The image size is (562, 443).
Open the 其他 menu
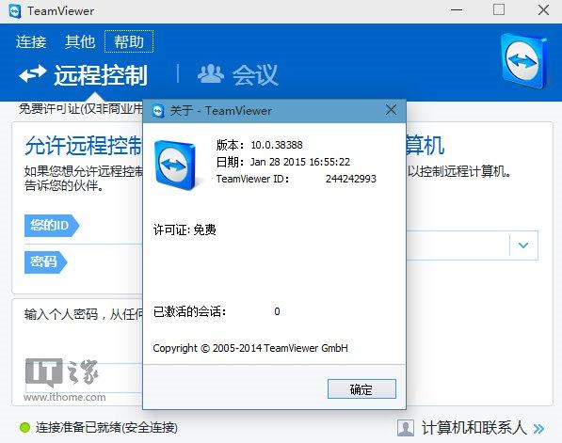pos(80,42)
